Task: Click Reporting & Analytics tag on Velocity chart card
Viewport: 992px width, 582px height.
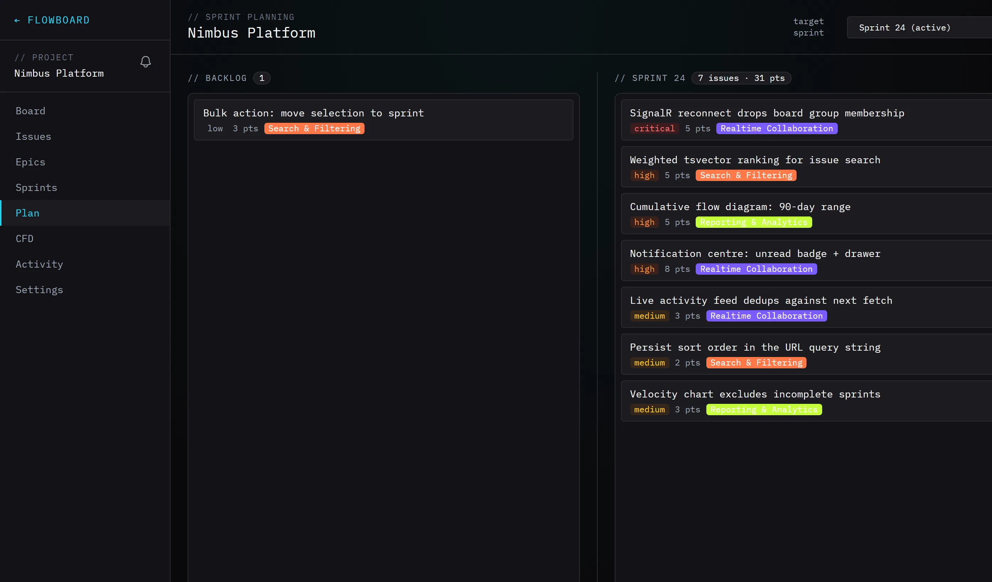Action: click(764, 410)
